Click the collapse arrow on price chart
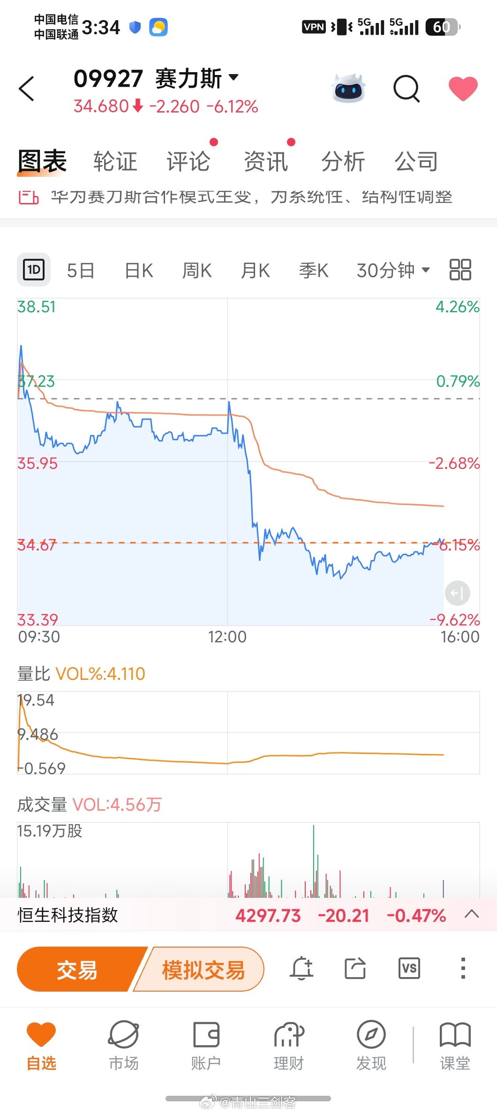 click(457, 593)
